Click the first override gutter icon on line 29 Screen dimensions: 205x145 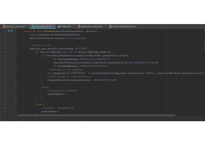pos(9,31)
